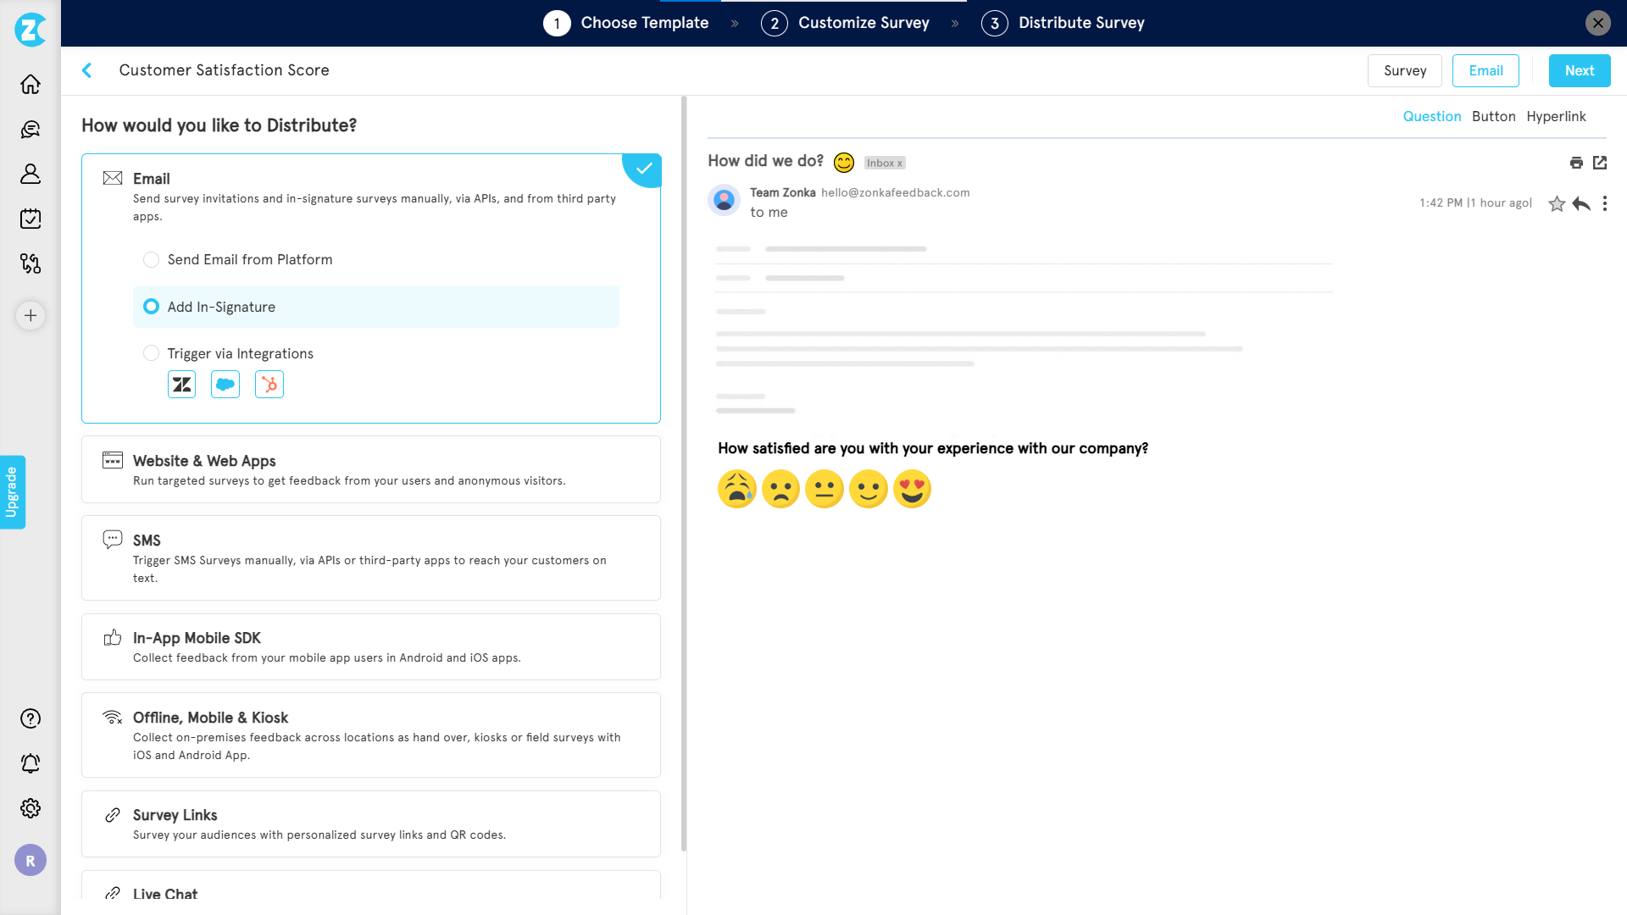Select the Zendesk integration icon
Viewport: 1627px width, 915px height.
pos(181,384)
